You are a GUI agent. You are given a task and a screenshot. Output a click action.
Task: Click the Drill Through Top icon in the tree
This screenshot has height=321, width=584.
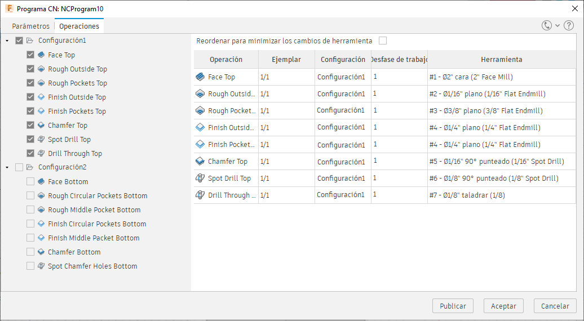41,153
